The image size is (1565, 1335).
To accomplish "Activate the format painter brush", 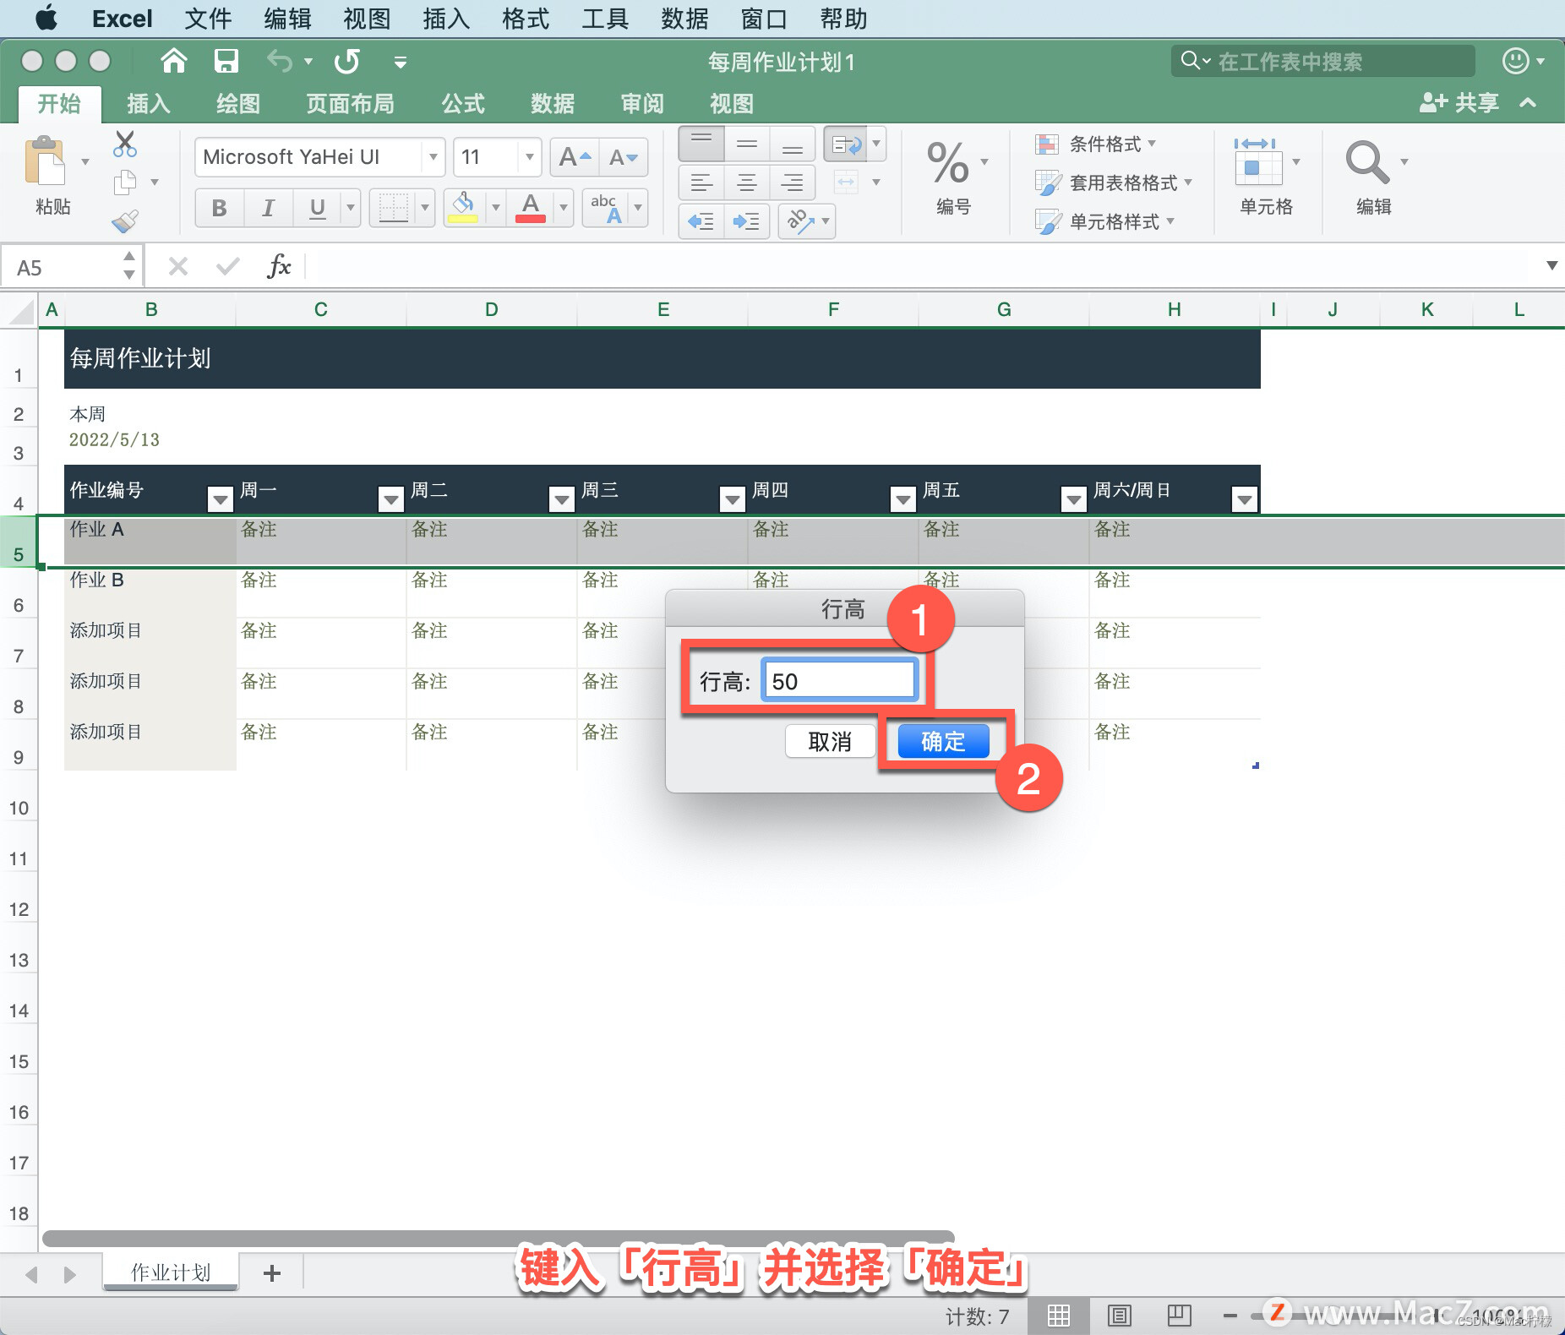I will pos(124,221).
